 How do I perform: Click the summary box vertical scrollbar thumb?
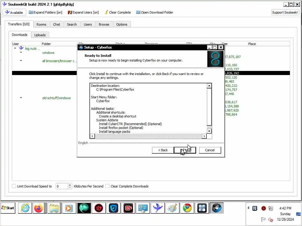pyautogui.click(x=209, y=107)
